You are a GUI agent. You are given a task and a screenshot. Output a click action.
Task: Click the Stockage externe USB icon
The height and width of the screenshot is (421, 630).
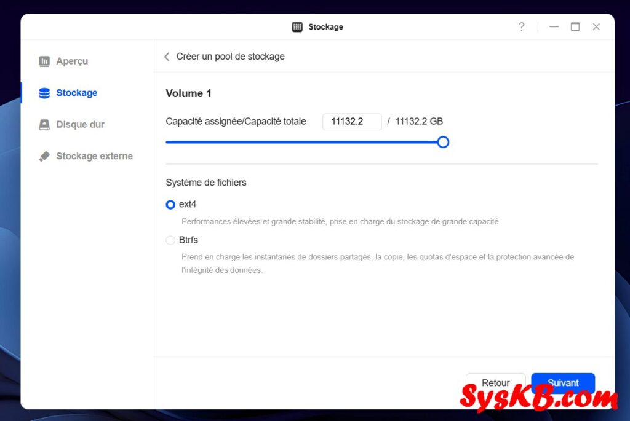point(44,156)
